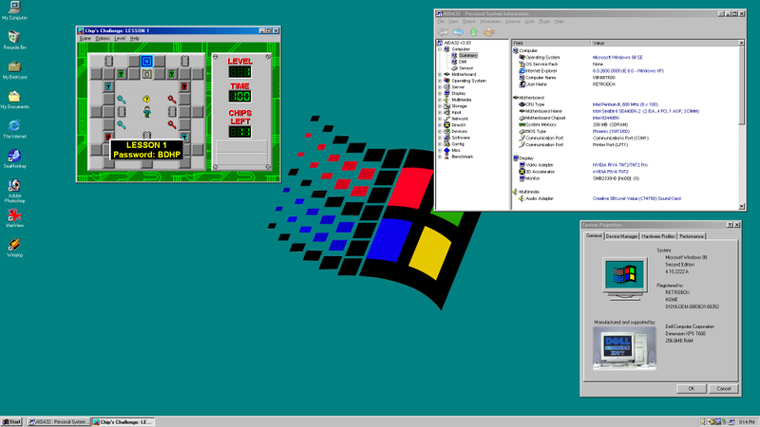Open the Recycle Bin desktop icon
Image resolution: width=760 pixels, height=427 pixels.
coord(14,40)
